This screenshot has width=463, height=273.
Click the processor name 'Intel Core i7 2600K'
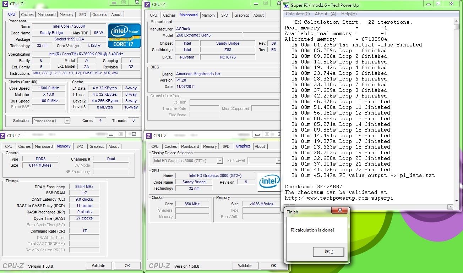tap(69, 27)
